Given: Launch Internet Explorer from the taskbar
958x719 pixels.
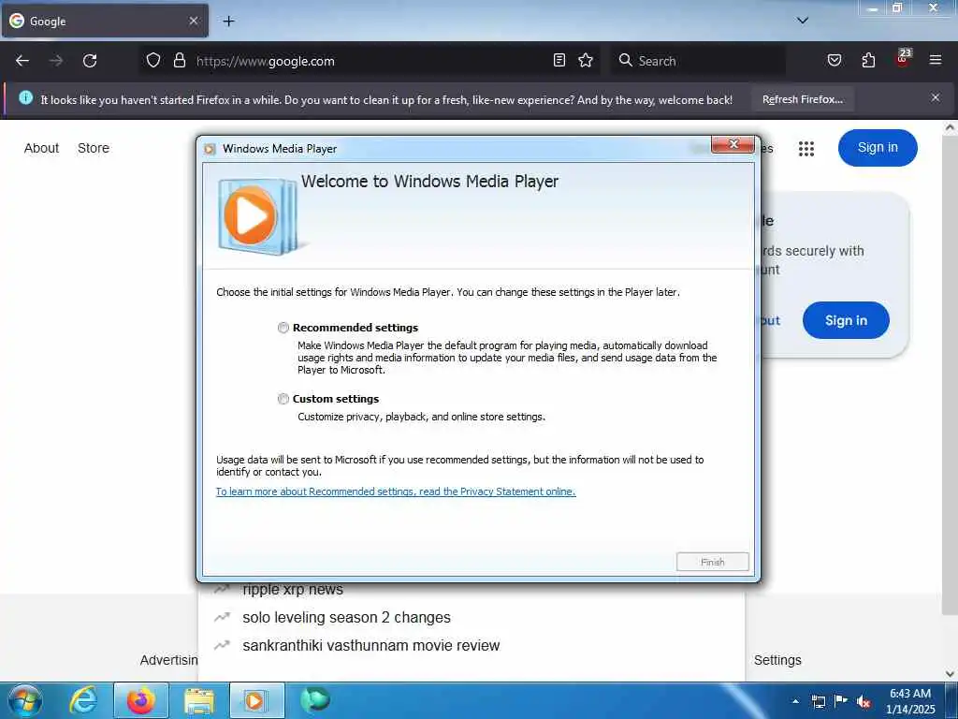Looking at the screenshot, I should (82, 700).
